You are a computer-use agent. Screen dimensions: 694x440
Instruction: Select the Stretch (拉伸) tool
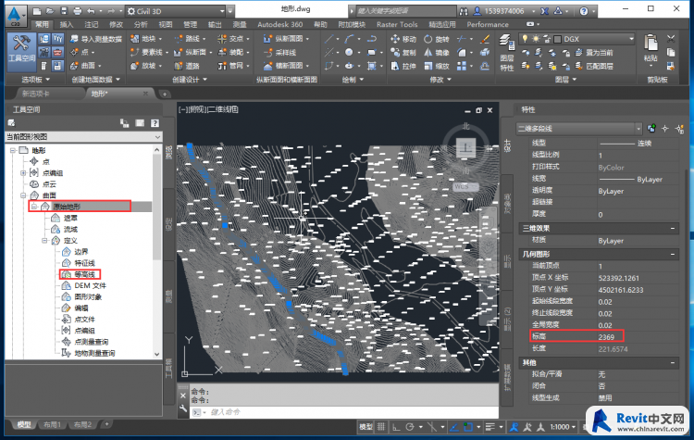[x=403, y=66]
